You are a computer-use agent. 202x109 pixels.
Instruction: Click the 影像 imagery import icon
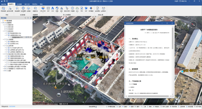tap(57, 8)
